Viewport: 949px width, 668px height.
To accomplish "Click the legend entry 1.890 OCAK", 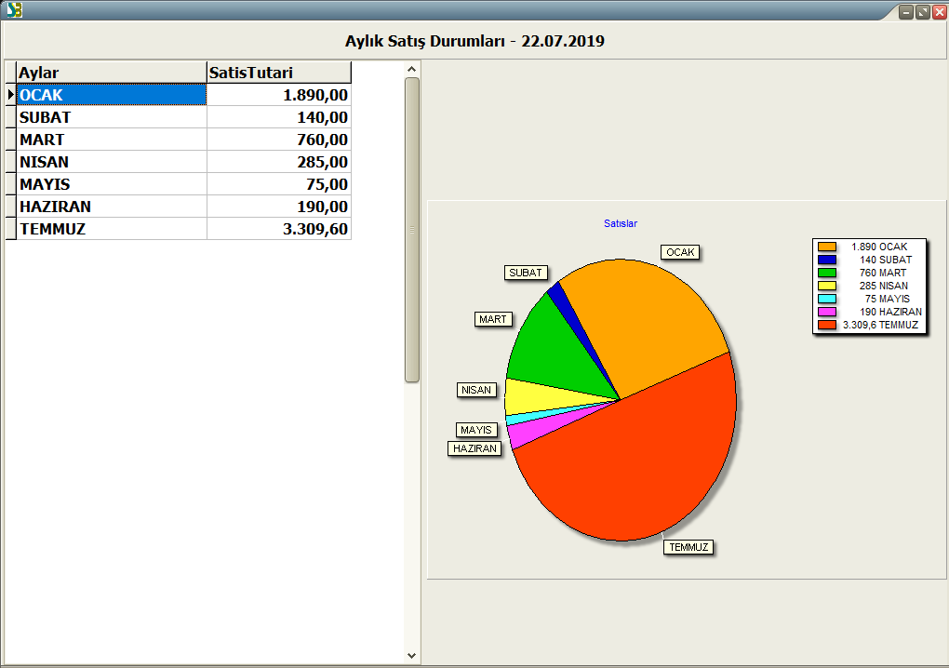I will pos(879,247).
